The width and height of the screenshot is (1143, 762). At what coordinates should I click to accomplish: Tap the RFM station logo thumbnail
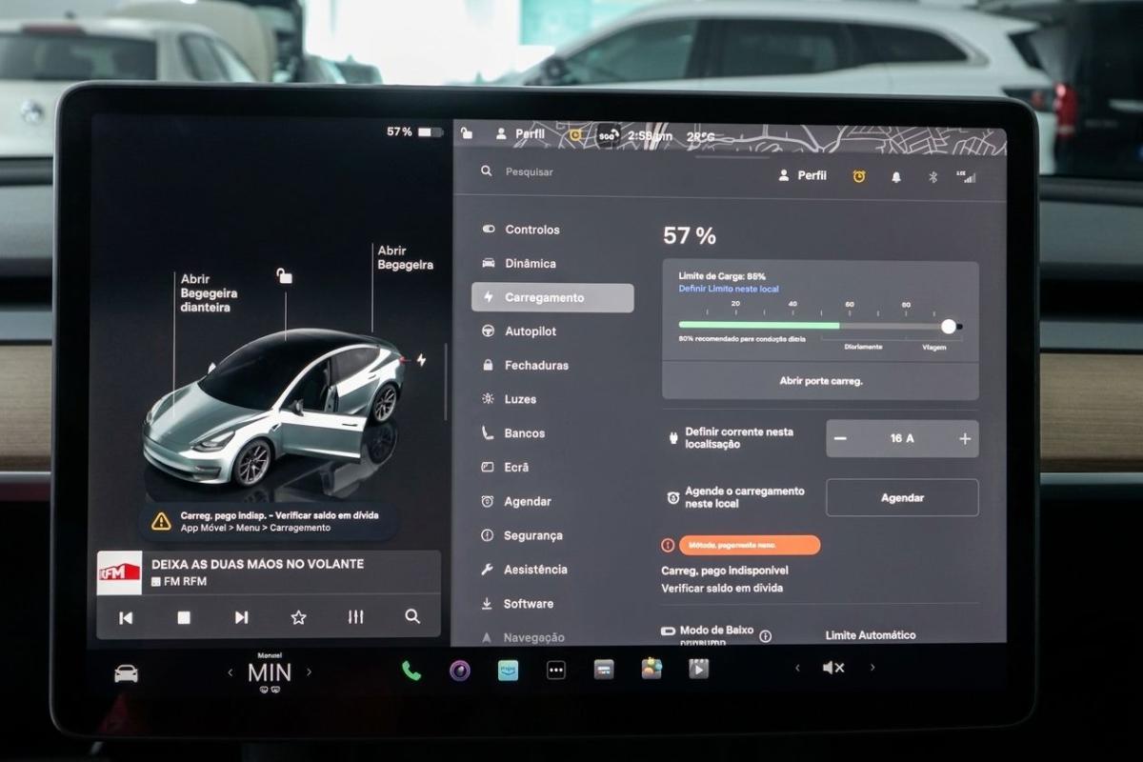pos(120,572)
